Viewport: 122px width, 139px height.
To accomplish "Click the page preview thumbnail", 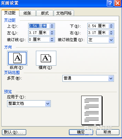I will pyautogui.click(x=92, y=111).
